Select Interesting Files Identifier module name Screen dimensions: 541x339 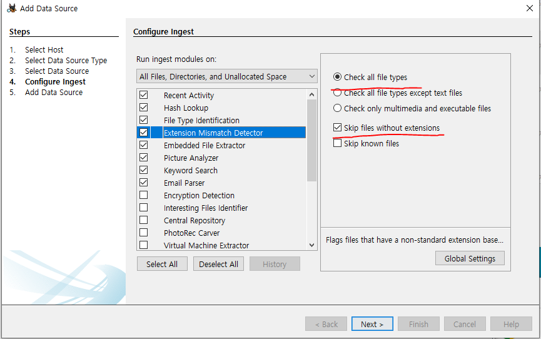206,208
